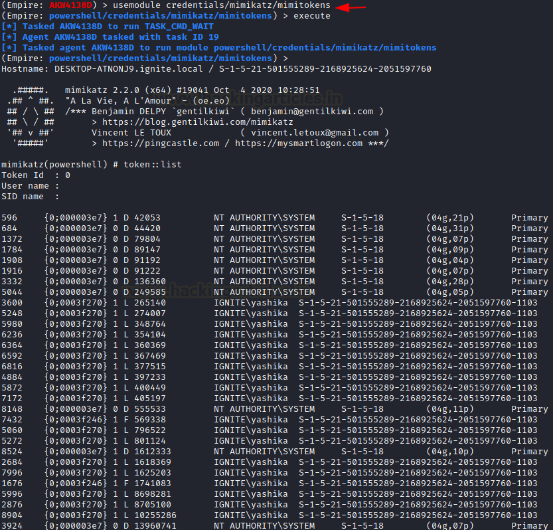Click the '(04g,10p)' privilege value
The image size is (553, 530).
[x=450, y=452]
